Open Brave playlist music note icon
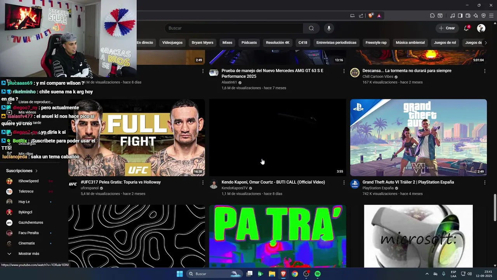This screenshot has height=280, width=497. 452,16
